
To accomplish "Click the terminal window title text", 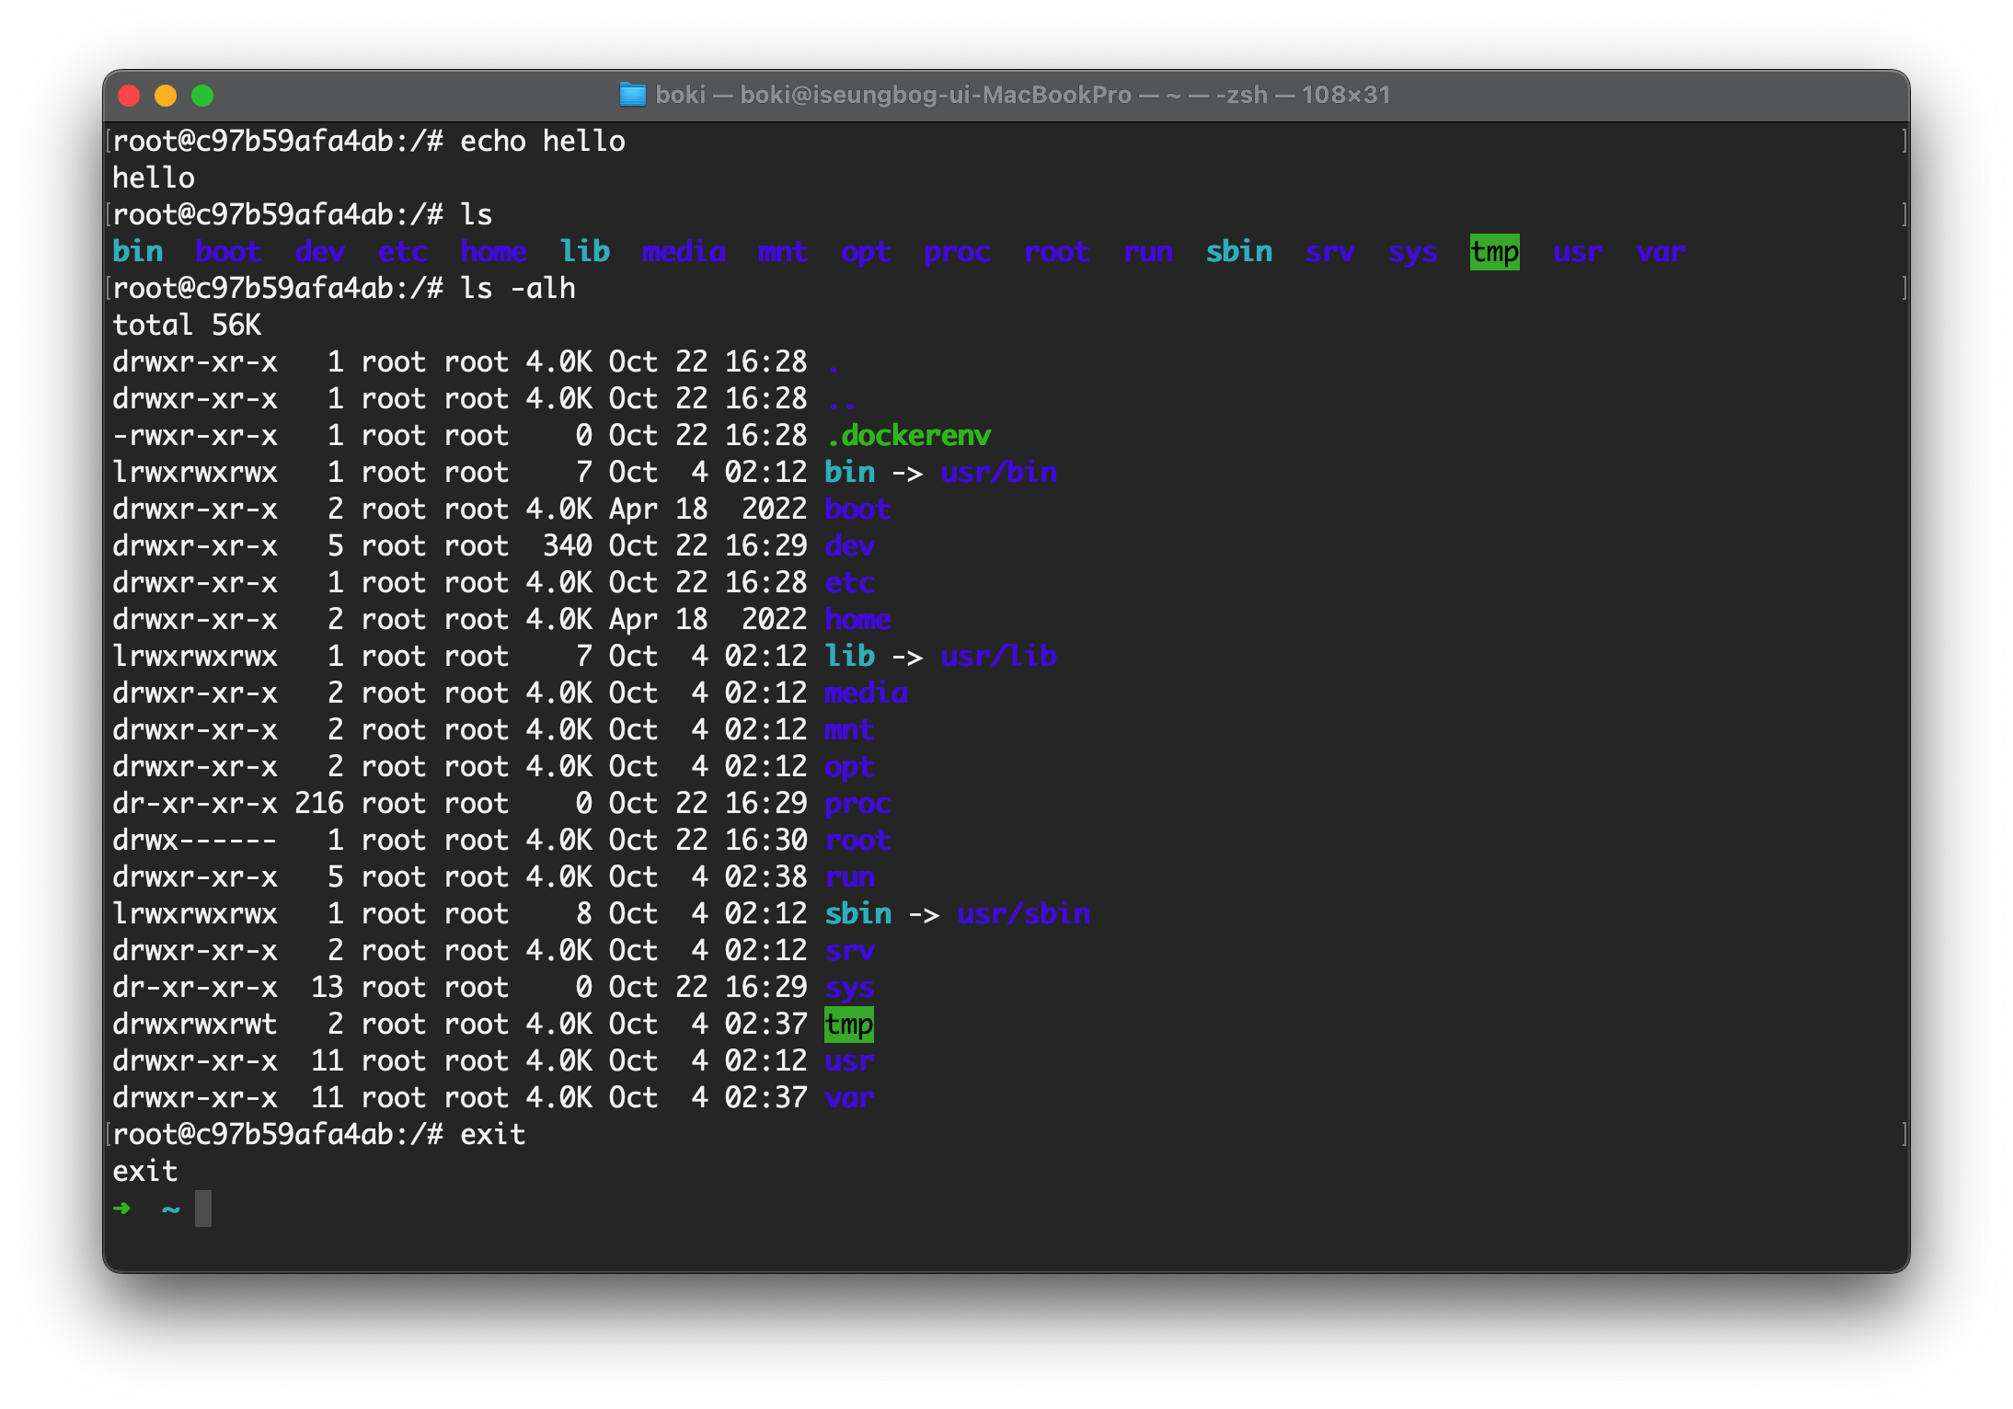I will pos(1021,95).
